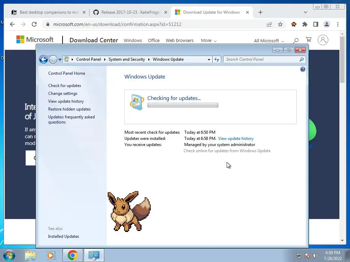Expand breadcrumb arrow after Control Panel

tap(105, 59)
